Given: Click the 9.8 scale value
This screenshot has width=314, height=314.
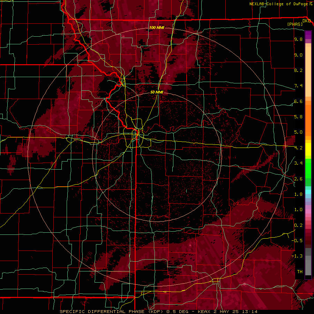Looking at the screenshot, I should [x=298, y=39].
